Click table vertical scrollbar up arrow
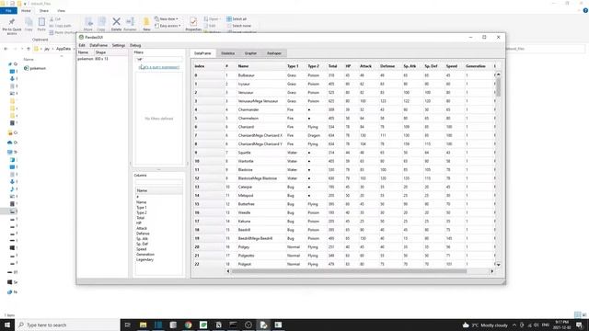This screenshot has width=589, height=331. click(x=499, y=74)
